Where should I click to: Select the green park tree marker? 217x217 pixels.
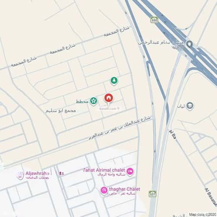click(x=114, y=81)
